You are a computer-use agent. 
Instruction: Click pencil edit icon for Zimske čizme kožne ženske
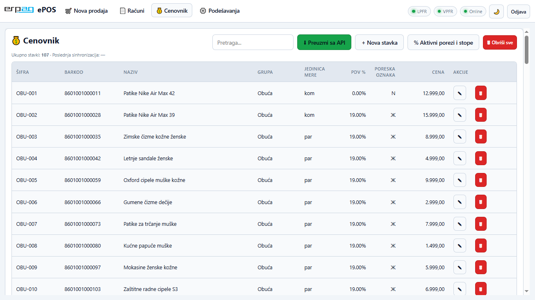tap(460, 136)
